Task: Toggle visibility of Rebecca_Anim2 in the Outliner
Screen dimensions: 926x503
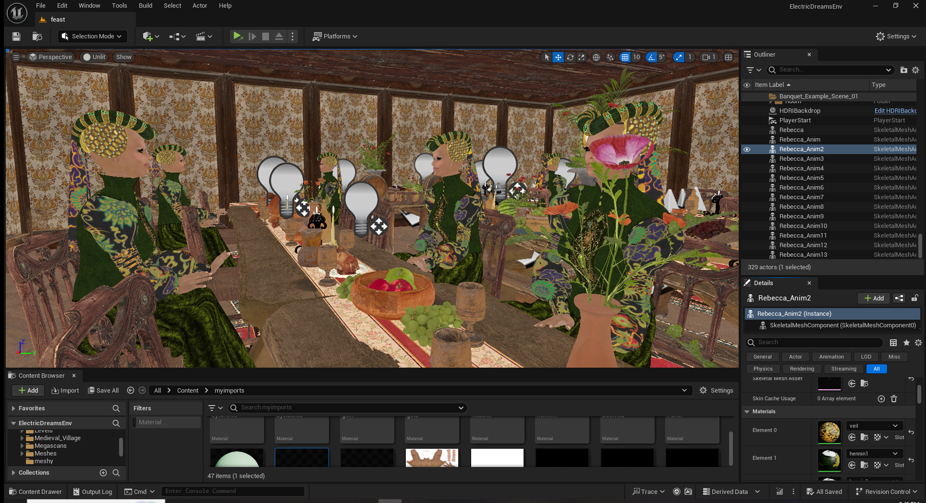Action: tap(747, 149)
